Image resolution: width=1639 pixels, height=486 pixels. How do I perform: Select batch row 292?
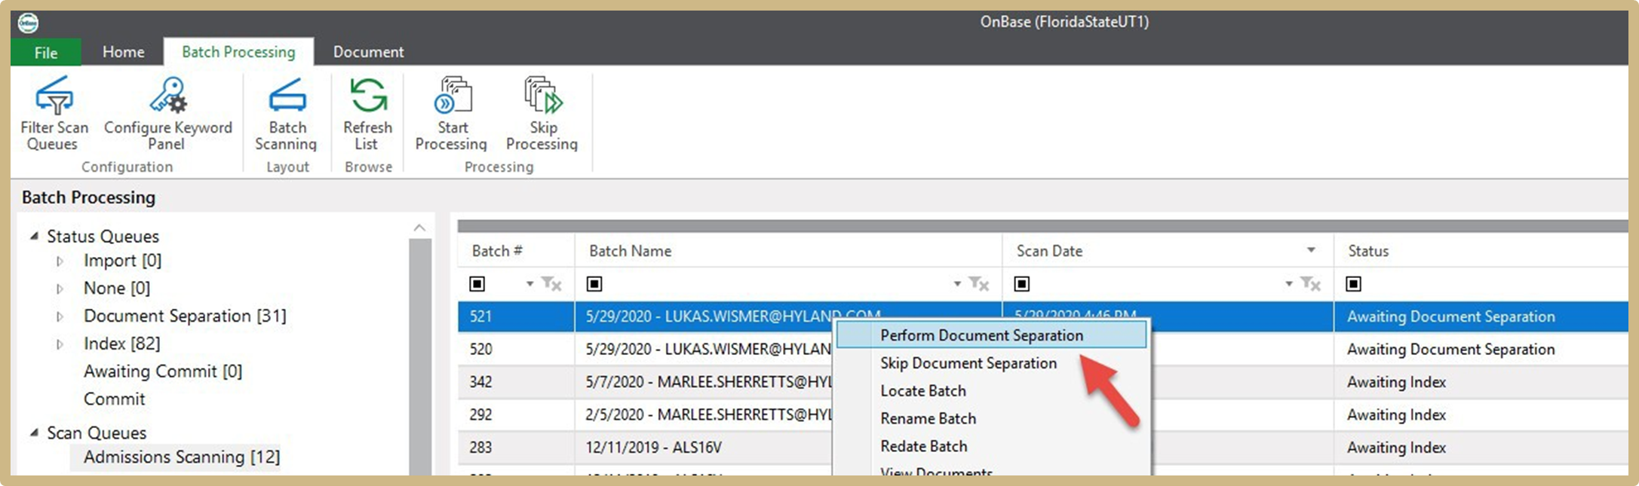(x=1042, y=414)
